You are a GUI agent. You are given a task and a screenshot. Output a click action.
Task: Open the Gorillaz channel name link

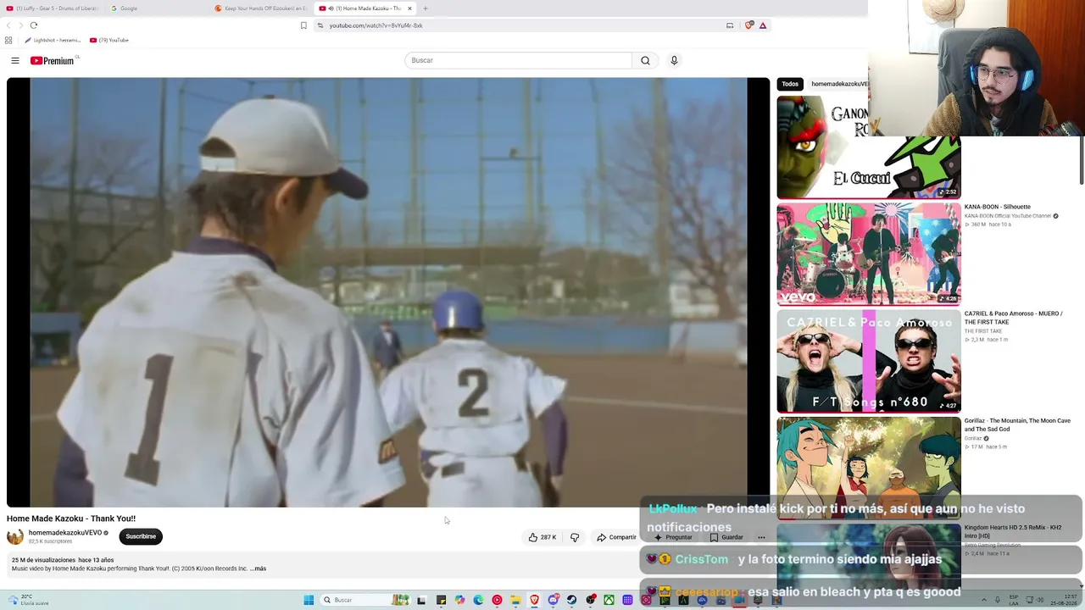[973, 438]
